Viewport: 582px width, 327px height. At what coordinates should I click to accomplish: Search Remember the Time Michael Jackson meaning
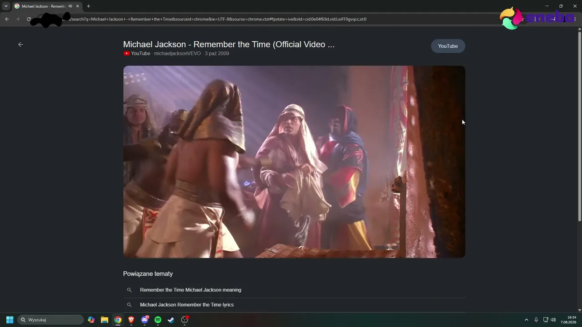coord(191,290)
